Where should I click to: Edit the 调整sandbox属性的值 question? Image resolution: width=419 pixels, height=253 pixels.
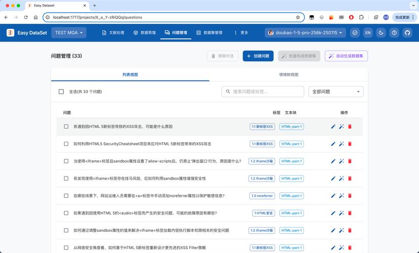333,231
